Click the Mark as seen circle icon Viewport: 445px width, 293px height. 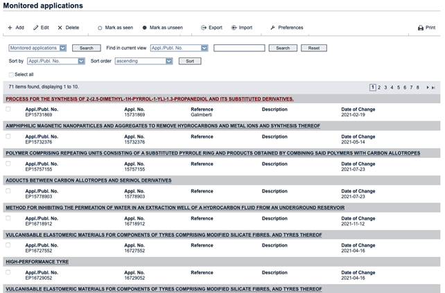[x=100, y=28]
